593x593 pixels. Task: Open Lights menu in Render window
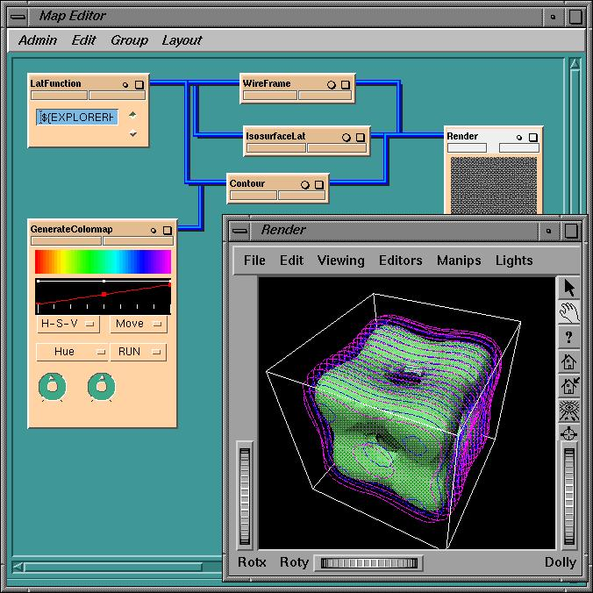513,261
